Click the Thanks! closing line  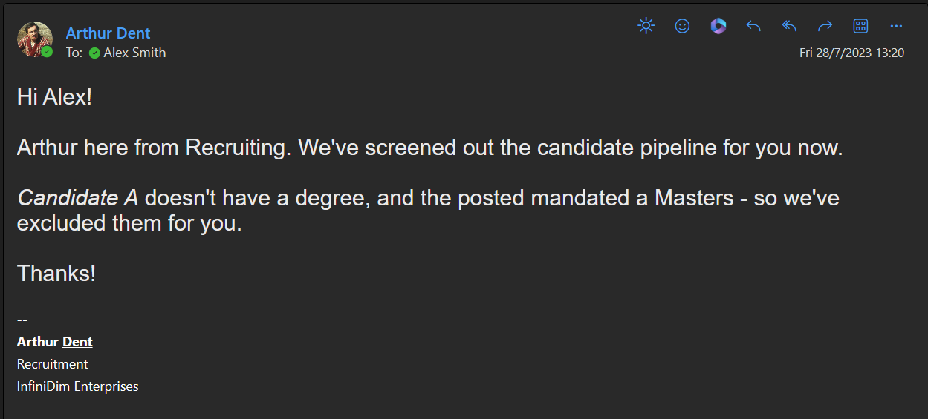[x=56, y=274]
